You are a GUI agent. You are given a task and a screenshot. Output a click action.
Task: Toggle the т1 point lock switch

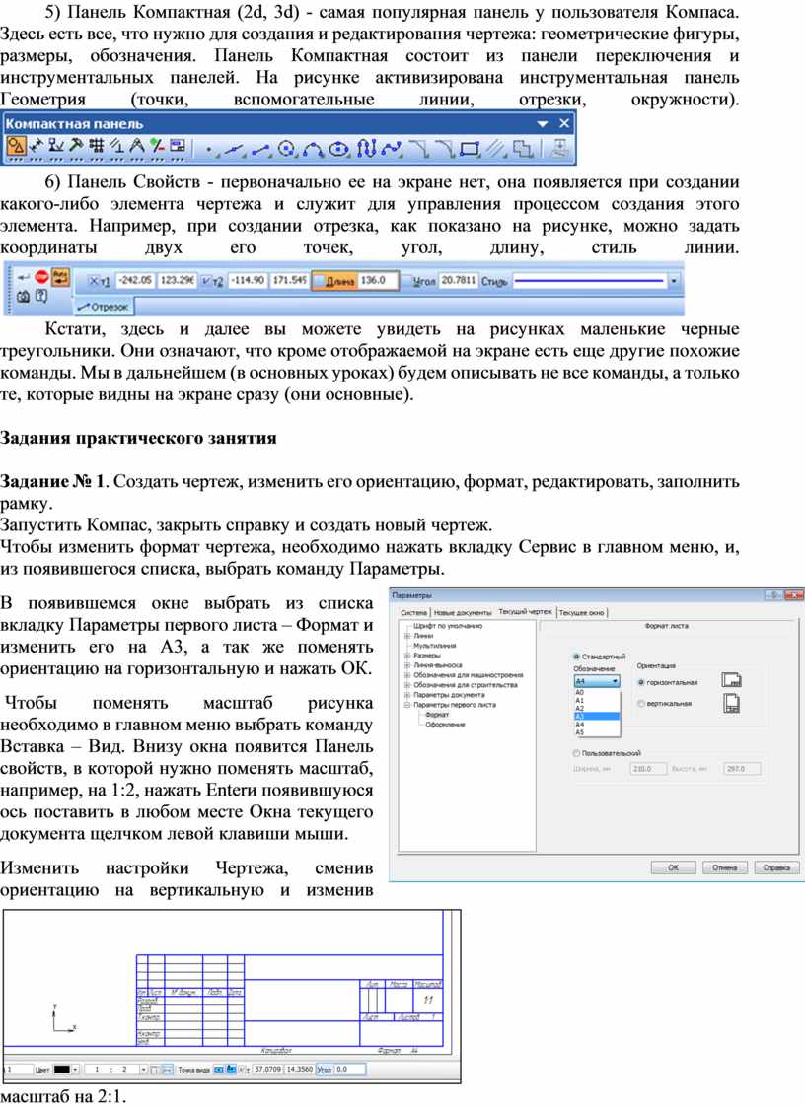[94, 281]
